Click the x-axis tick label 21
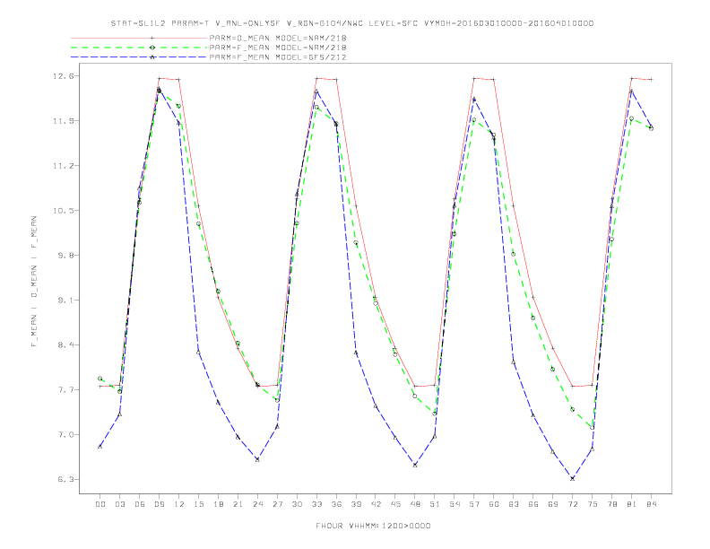Image resolution: width=710 pixels, height=549 pixels. [x=238, y=504]
